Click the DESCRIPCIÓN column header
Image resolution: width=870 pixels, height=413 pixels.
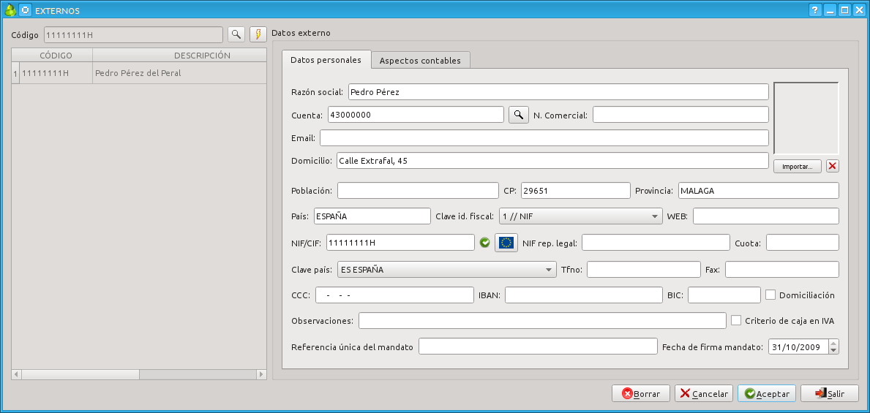[x=179, y=56]
